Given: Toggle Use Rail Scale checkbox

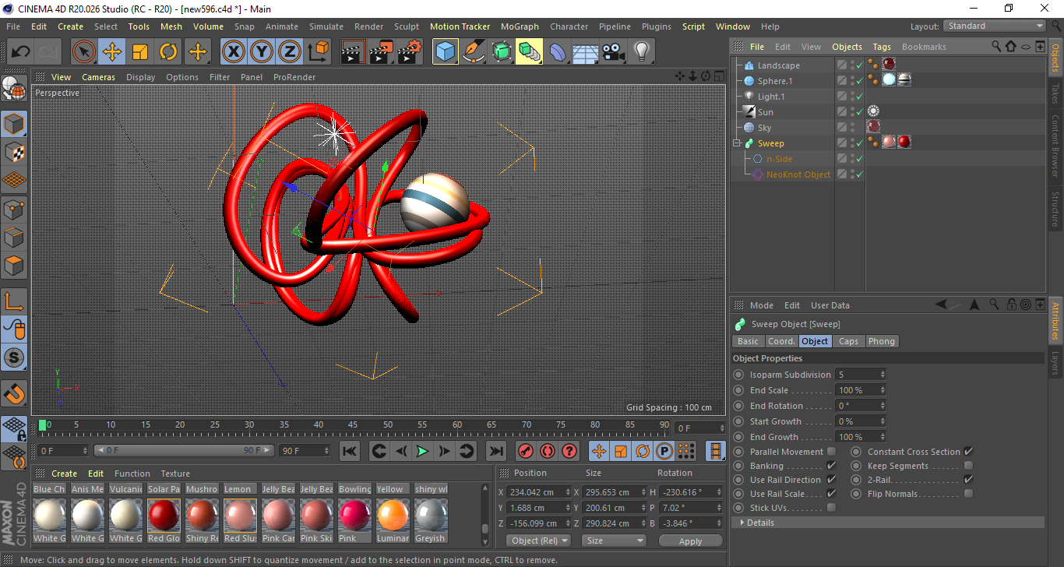Looking at the screenshot, I should [x=831, y=494].
